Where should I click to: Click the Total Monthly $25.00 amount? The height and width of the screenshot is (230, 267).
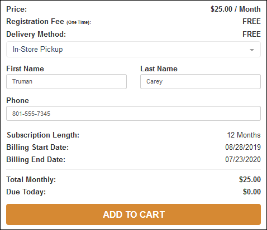[x=250, y=179]
